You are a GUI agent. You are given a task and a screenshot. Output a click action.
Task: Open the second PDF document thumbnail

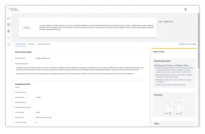point(180,107)
